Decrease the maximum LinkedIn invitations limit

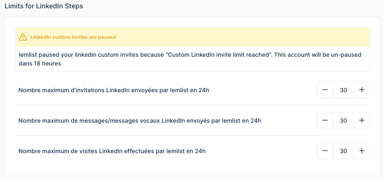pyautogui.click(x=325, y=90)
